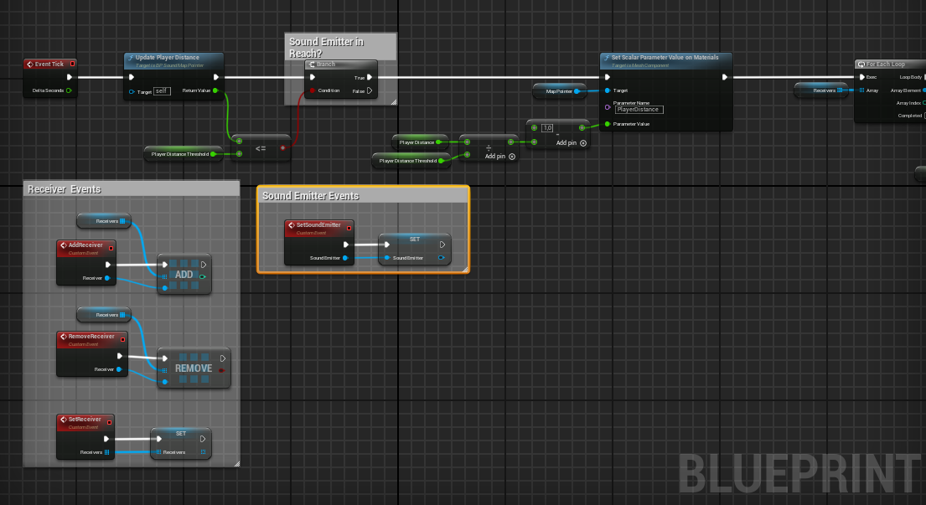
Task: Select the Branch node header
Action: [340, 64]
